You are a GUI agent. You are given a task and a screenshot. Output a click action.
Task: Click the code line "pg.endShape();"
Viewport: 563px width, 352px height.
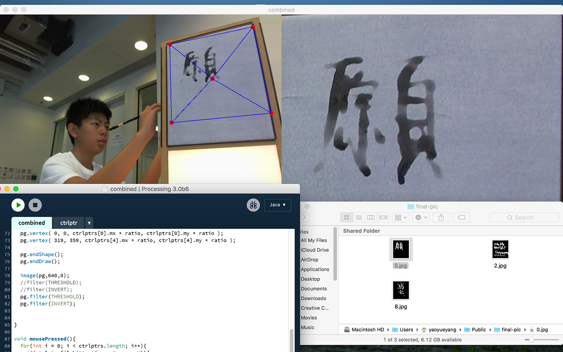pyautogui.click(x=42, y=254)
